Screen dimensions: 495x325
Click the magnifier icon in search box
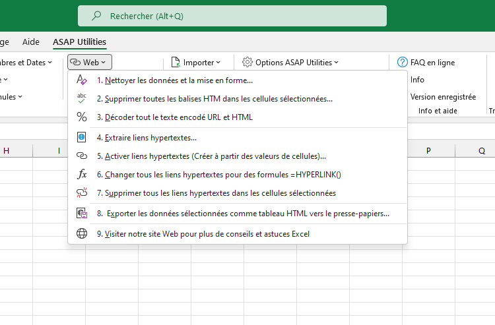(96, 15)
